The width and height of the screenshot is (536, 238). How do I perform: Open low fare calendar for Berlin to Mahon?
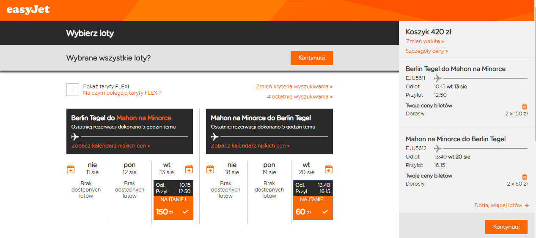[111, 146]
